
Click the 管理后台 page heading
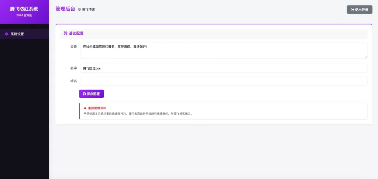[x=65, y=9]
